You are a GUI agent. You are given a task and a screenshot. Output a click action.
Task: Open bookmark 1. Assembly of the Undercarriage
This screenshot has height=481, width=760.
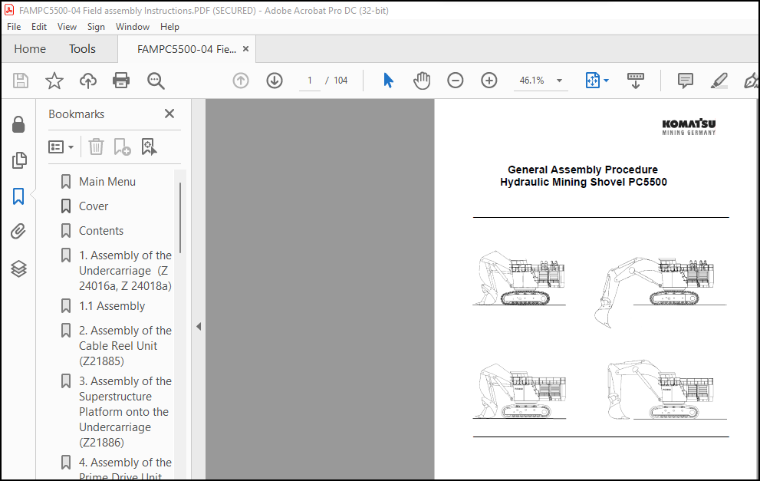[x=126, y=271]
